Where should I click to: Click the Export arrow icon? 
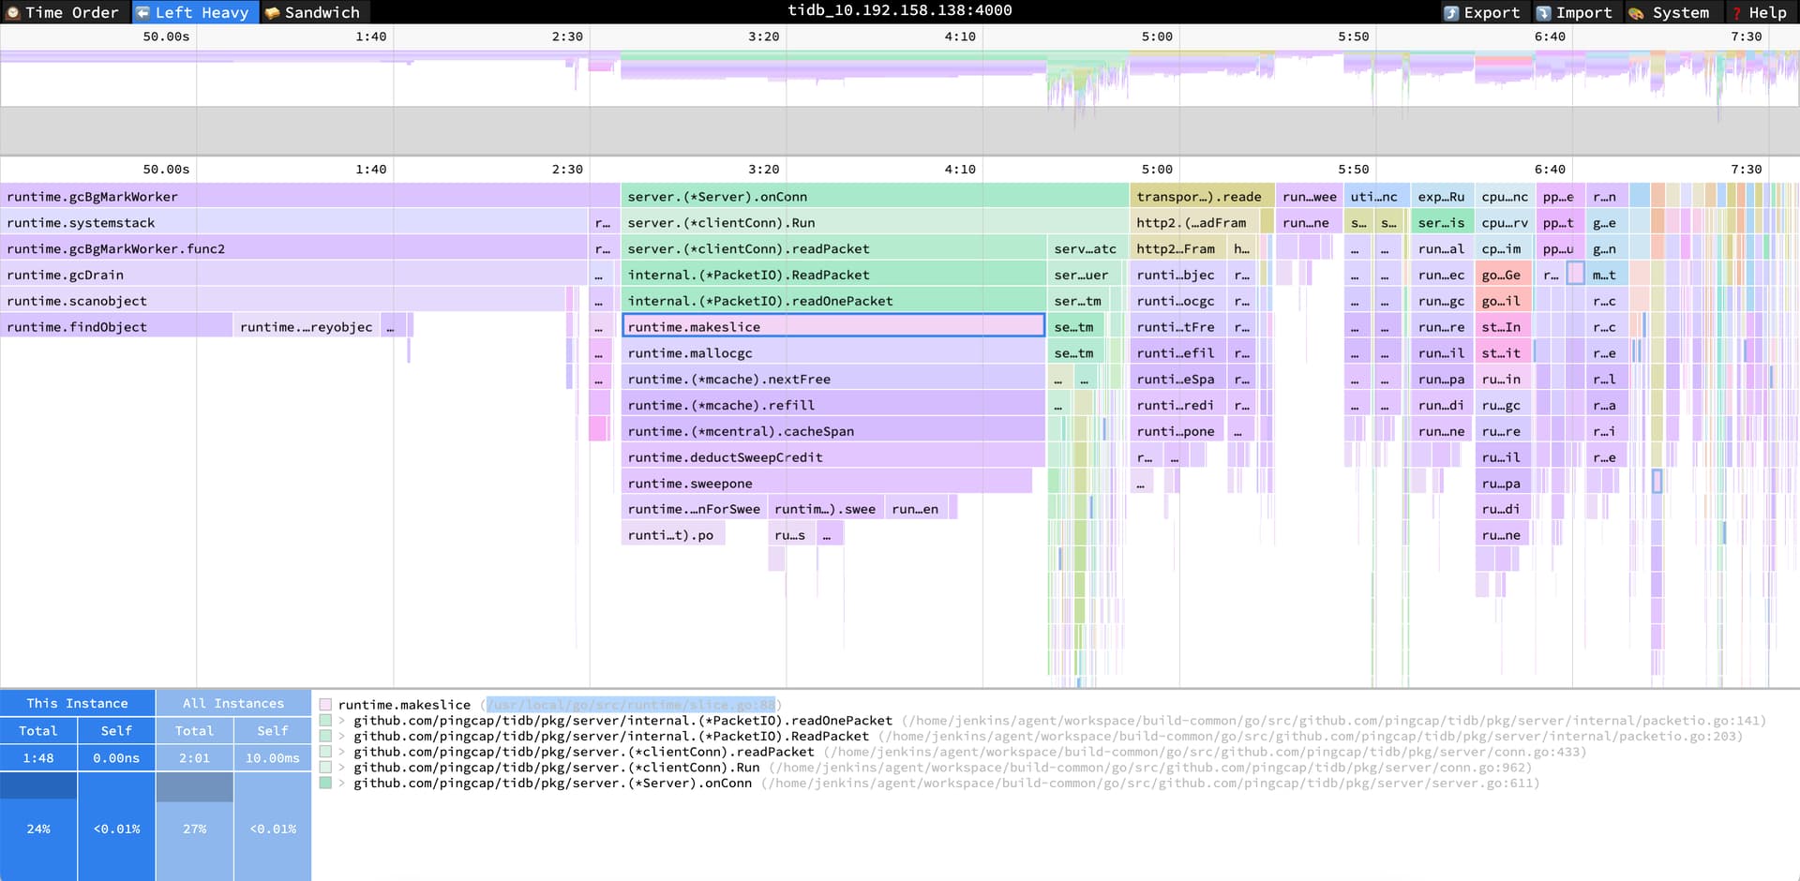(1451, 12)
